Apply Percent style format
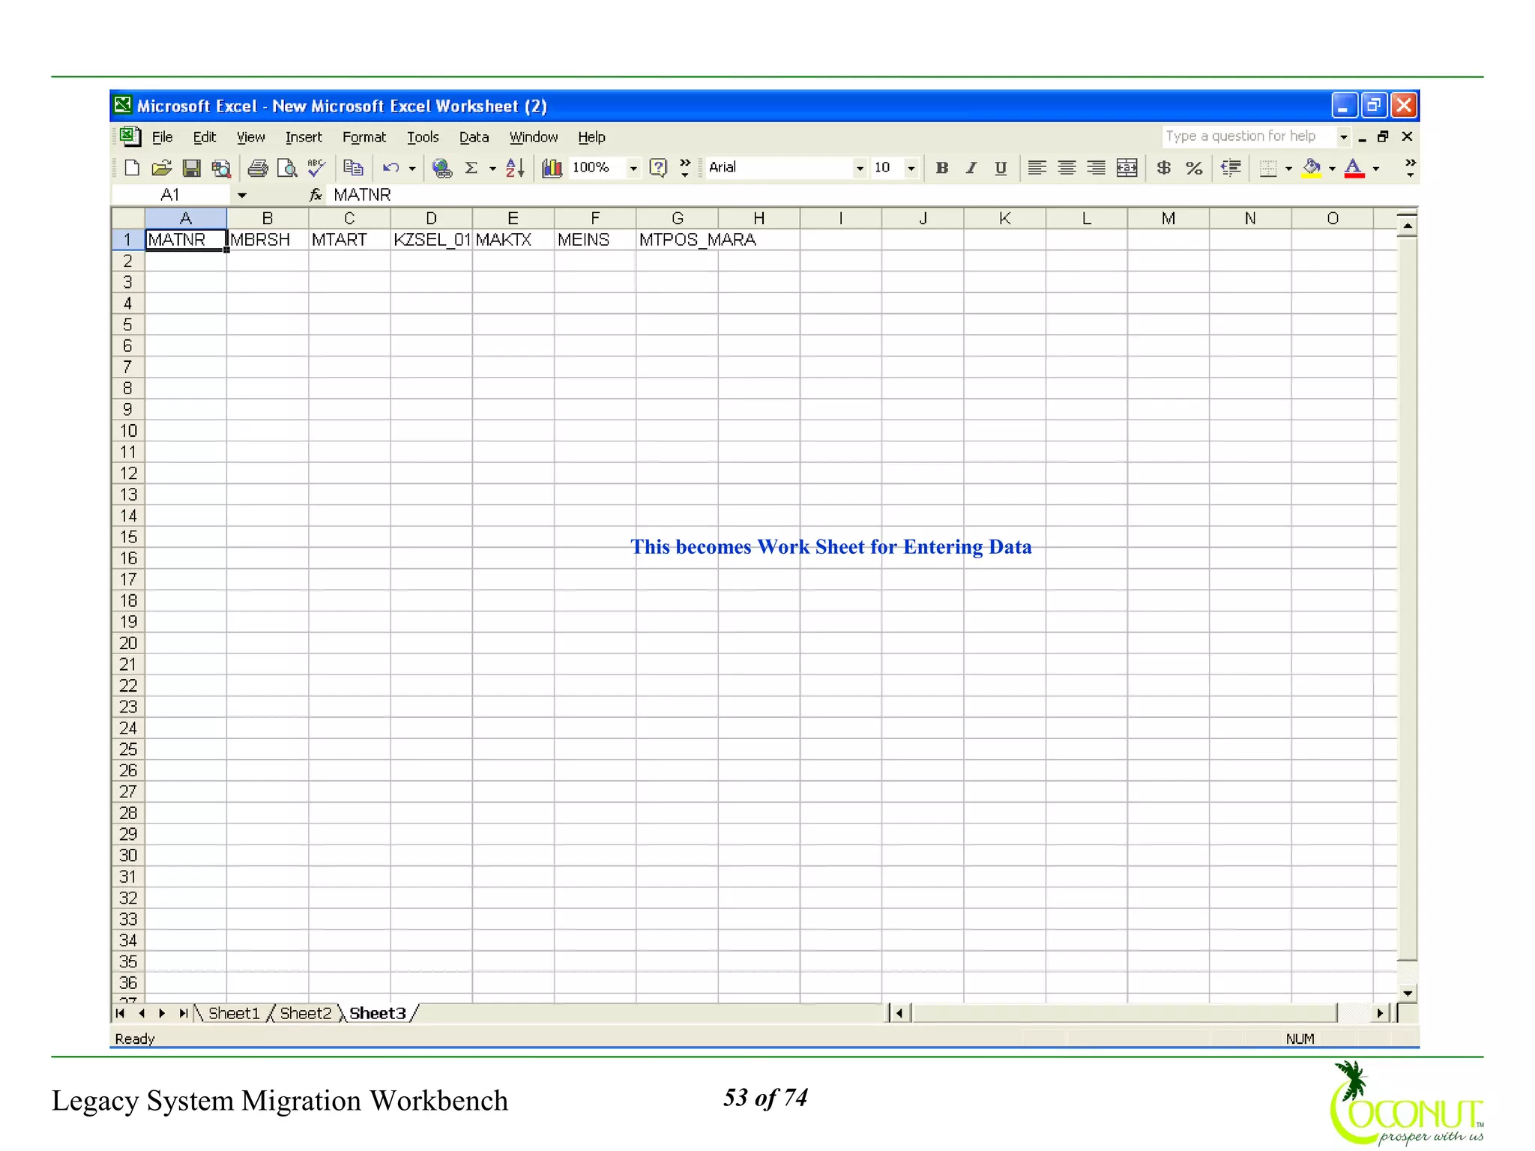Viewport: 1535px width, 1151px height. click(1194, 168)
